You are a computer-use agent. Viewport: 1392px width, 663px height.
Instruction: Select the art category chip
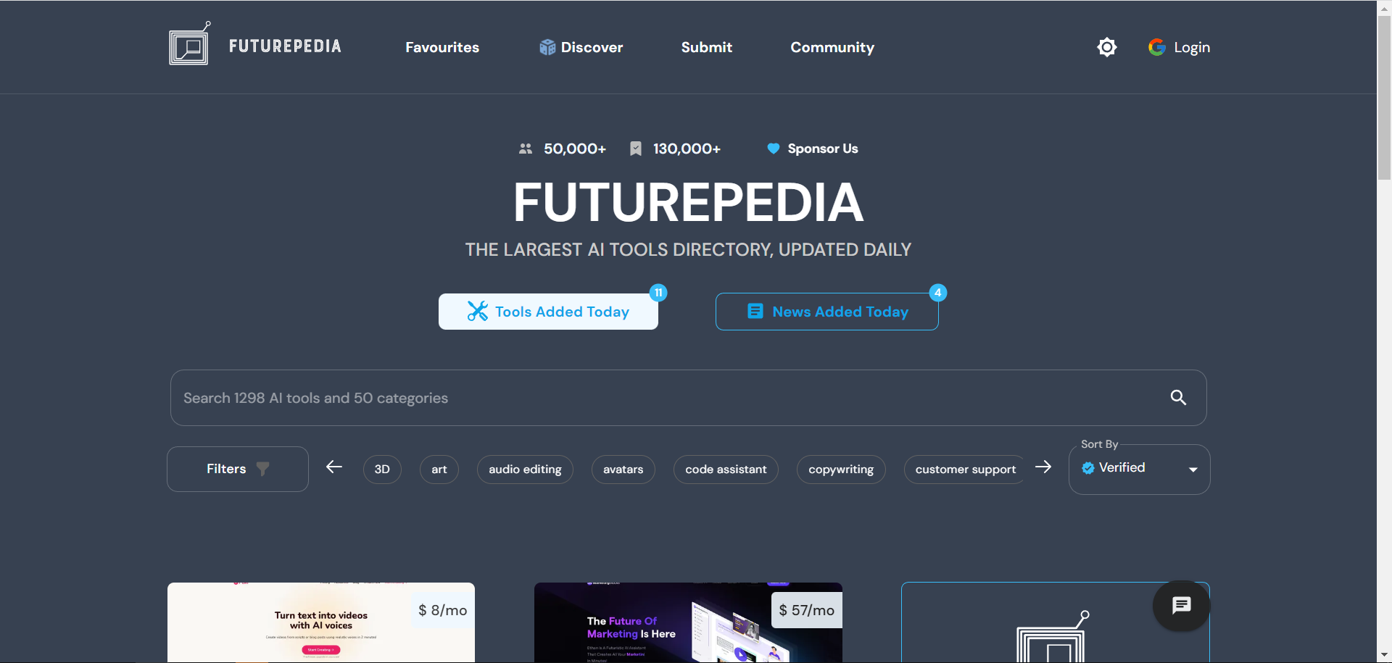[439, 470]
